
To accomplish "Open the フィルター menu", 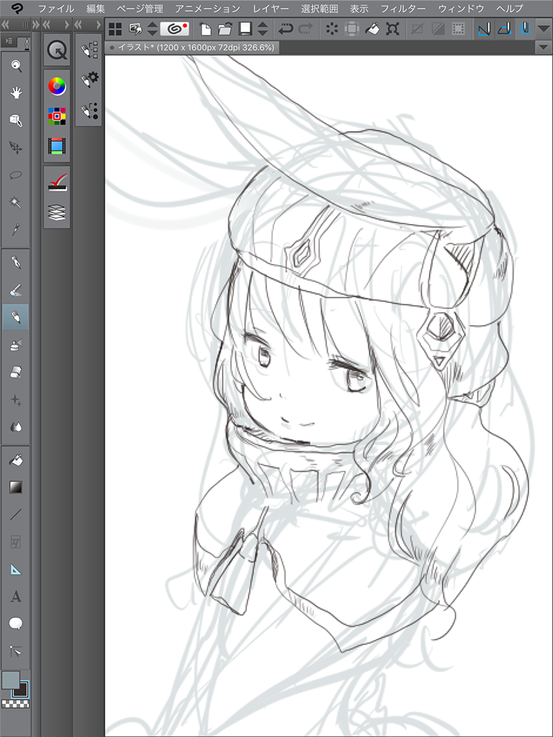I will (403, 9).
